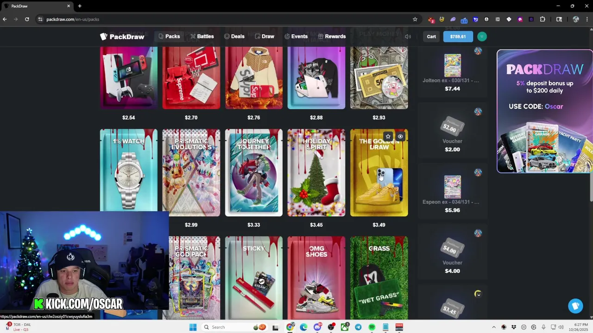Open the browser Extensions puzzle icon

(x=543, y=19)
